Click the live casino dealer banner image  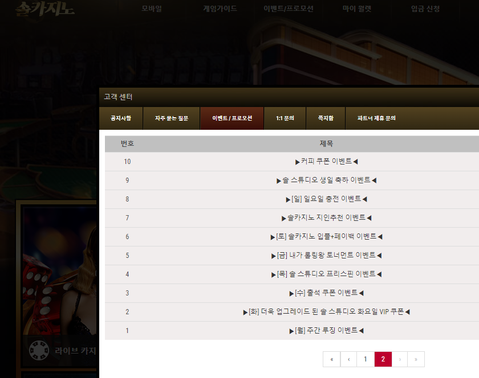(x=60, y=272)
